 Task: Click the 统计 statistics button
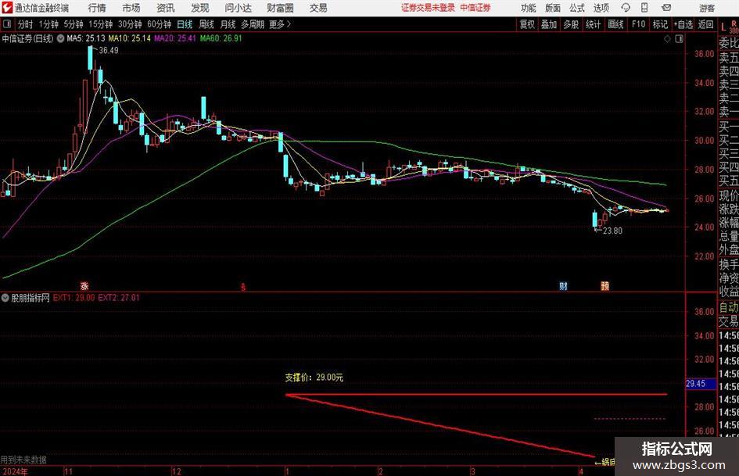[x=593, y=24]
